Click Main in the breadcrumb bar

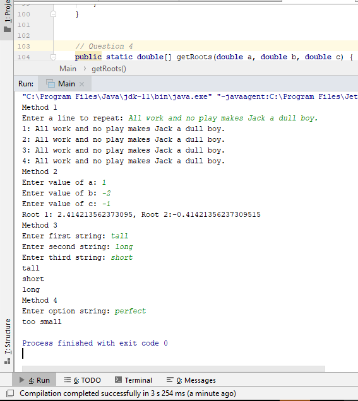(x=68, y=69)
